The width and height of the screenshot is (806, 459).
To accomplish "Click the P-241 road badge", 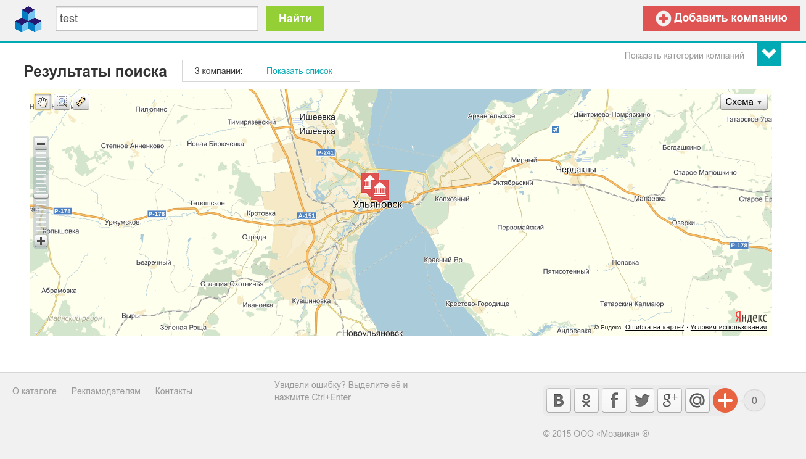I will coord(326,152).
